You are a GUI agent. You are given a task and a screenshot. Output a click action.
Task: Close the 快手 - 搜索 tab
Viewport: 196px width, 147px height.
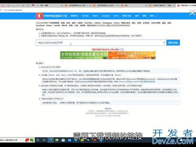[62, 6]
